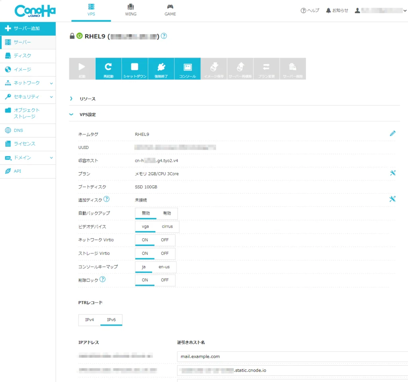Select the IPv4 tab under PTRレコード
The width and height of the screenshot is (408, 382).
(x=90, y=320)
